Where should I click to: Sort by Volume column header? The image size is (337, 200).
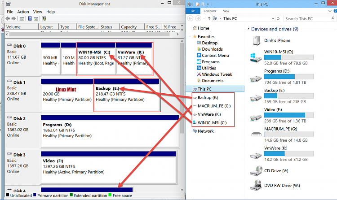(x=22, y=27)
